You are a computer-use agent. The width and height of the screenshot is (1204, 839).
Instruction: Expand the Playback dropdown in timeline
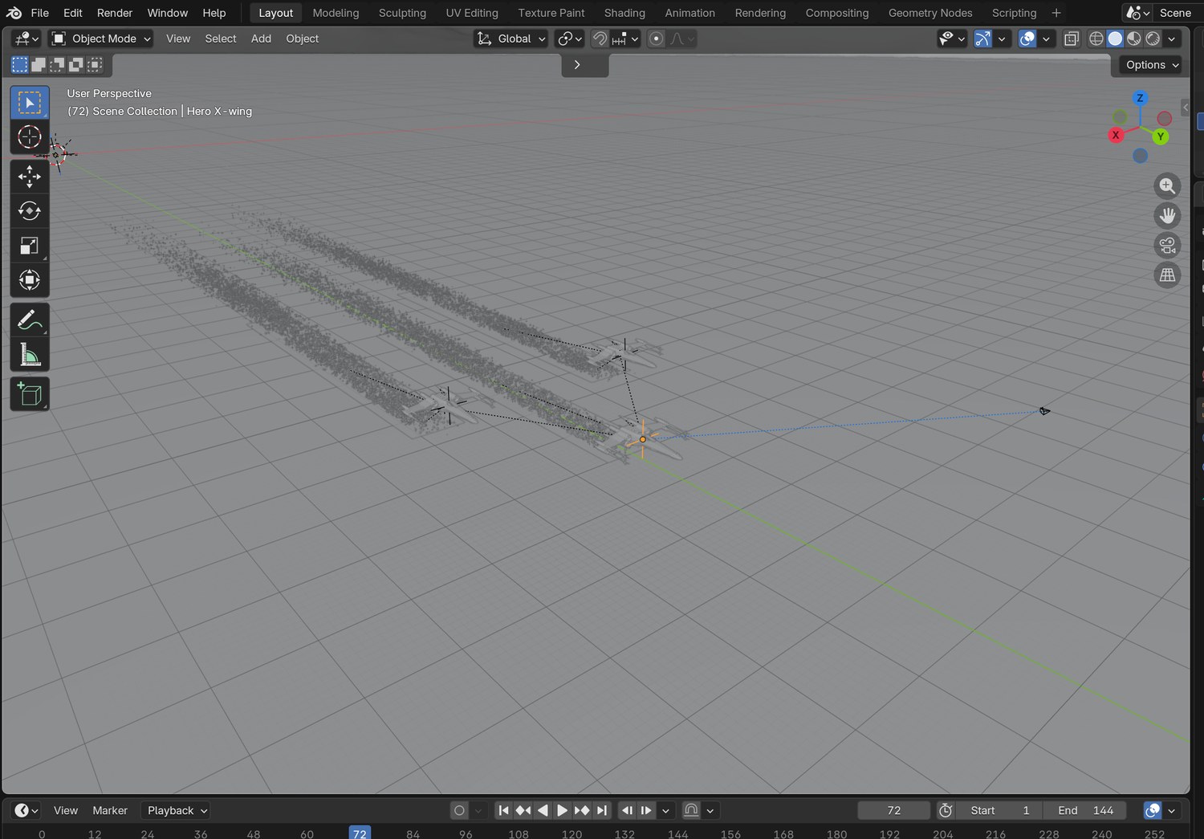coord(176,810)
